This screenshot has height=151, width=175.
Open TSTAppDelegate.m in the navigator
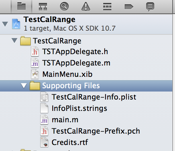(x=76, y=63)
